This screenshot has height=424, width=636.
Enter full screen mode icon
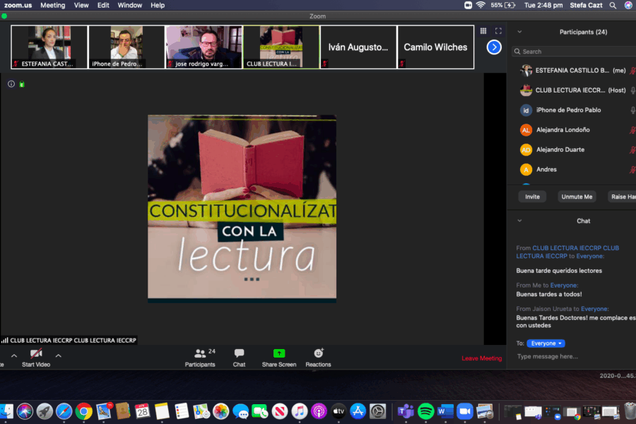click(498, 31)
